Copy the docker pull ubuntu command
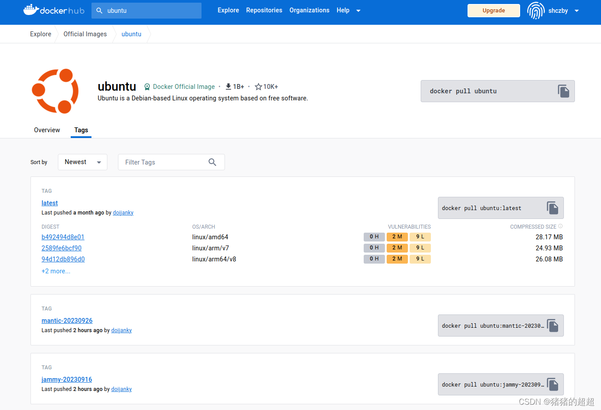The width and height of the screenshot is (601, 410). pos(563,91)
